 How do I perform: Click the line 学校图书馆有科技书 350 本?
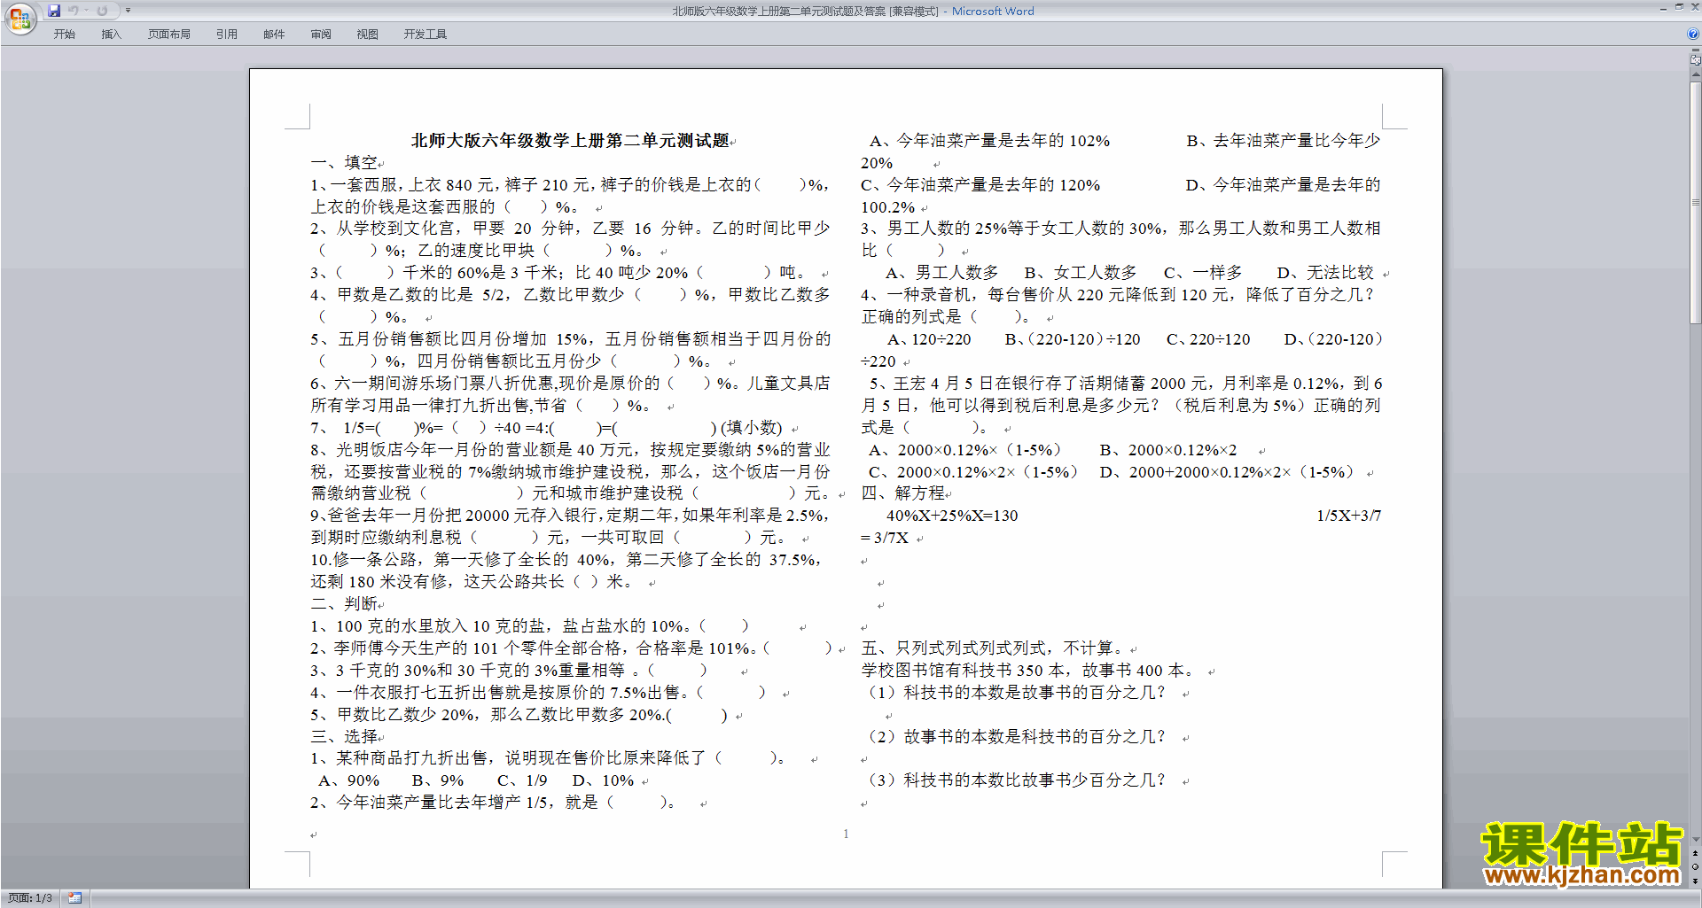click(1028, 671)
